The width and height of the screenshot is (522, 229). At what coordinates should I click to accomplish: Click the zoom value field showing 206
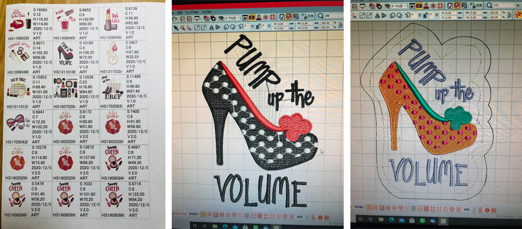click(x=333, y=16)
